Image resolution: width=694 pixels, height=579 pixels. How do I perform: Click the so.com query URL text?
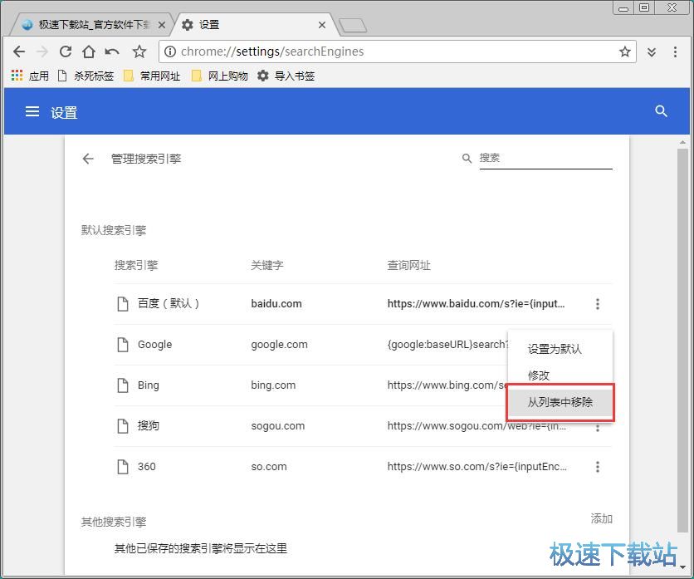[x=477, y=467]
